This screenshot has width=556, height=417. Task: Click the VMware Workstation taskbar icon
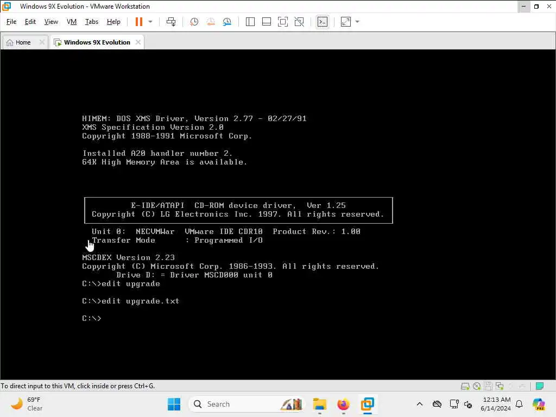coord(368,404)
